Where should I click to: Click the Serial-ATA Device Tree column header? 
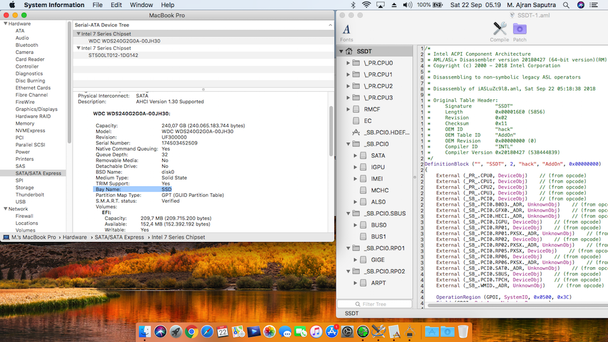(x=203, y=25)
